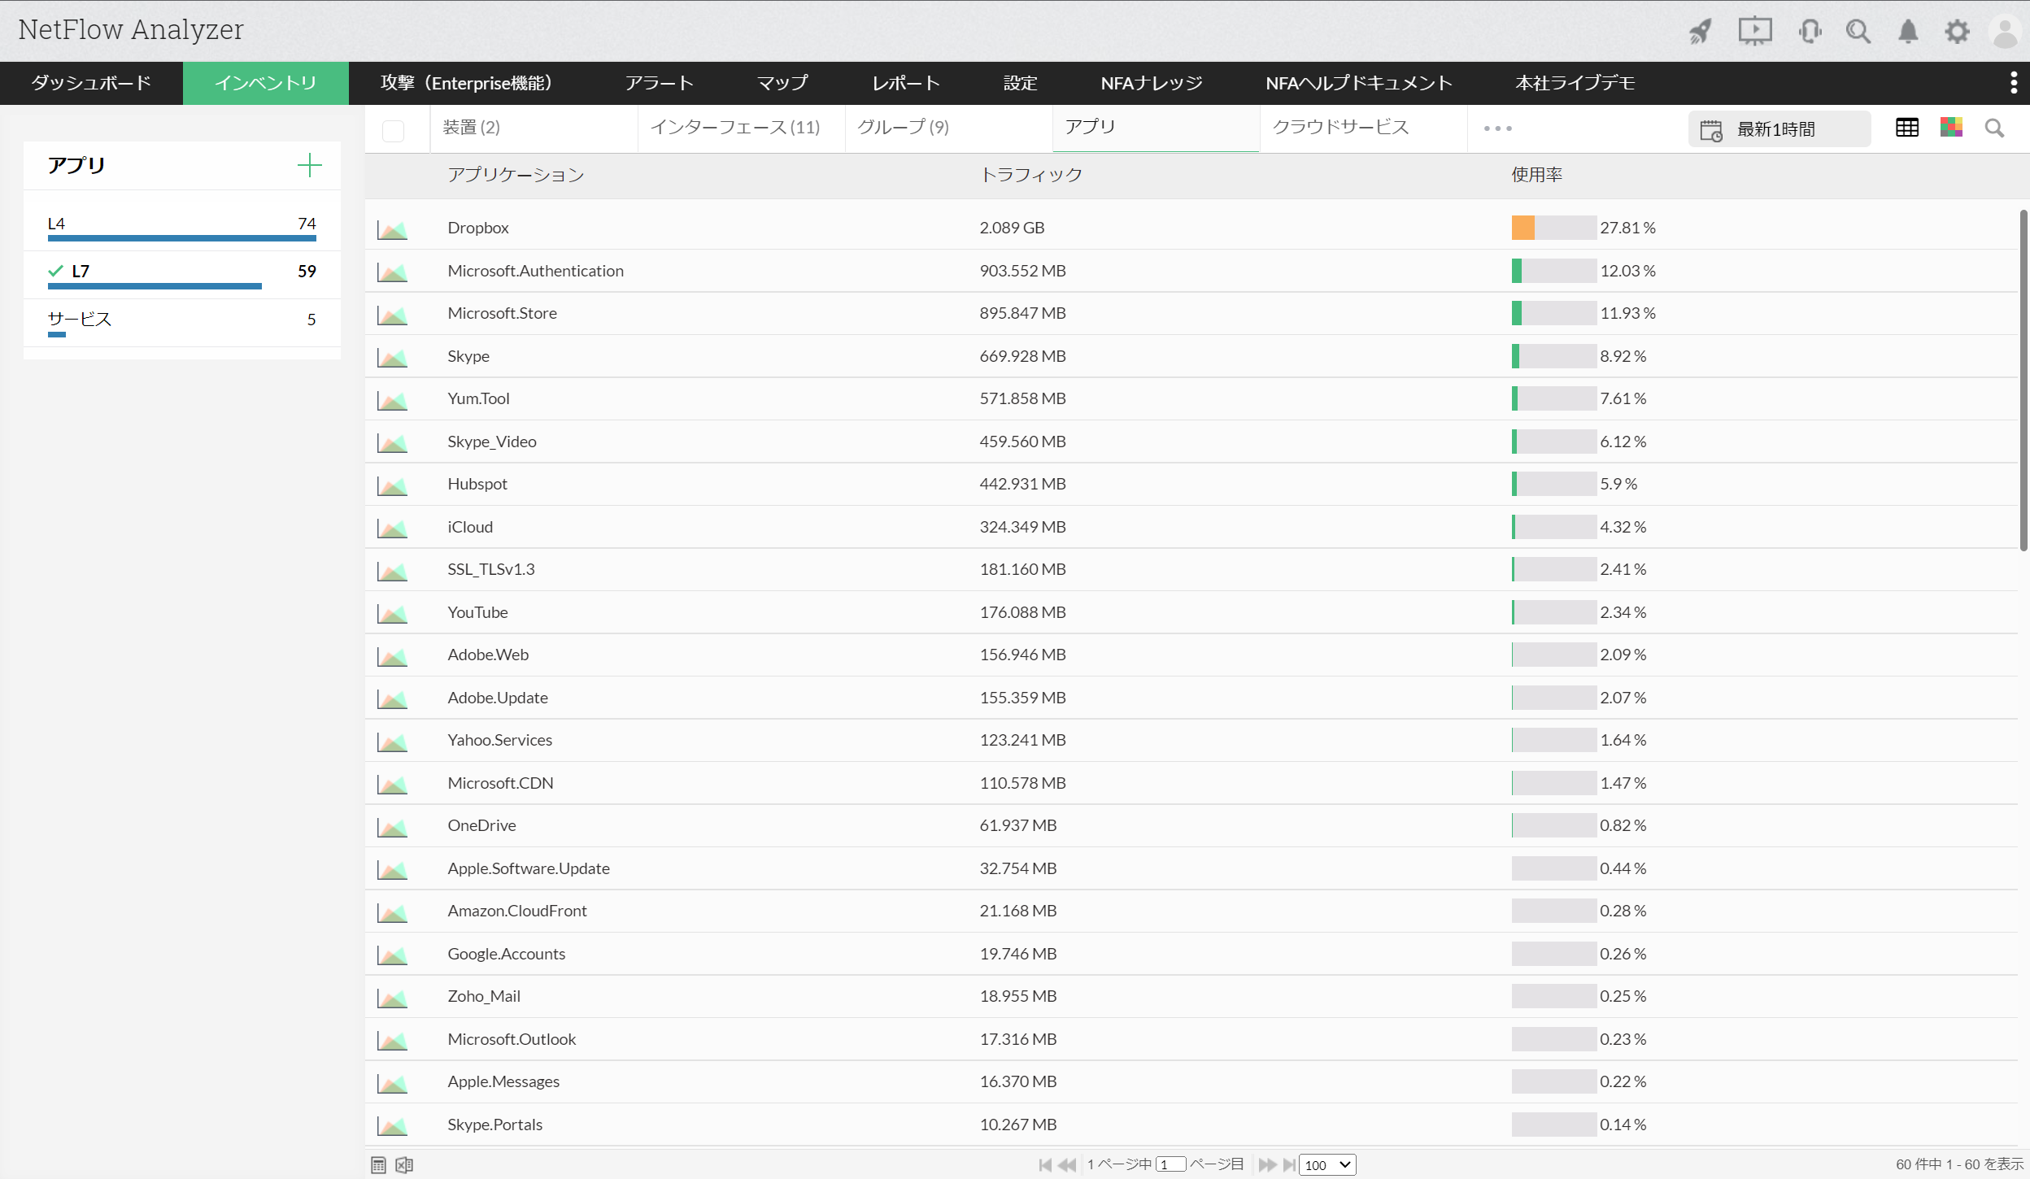Open the rows-per-page 100 dropdown
This screenshot has height=1179, width=2030.
point(1326,1165)
